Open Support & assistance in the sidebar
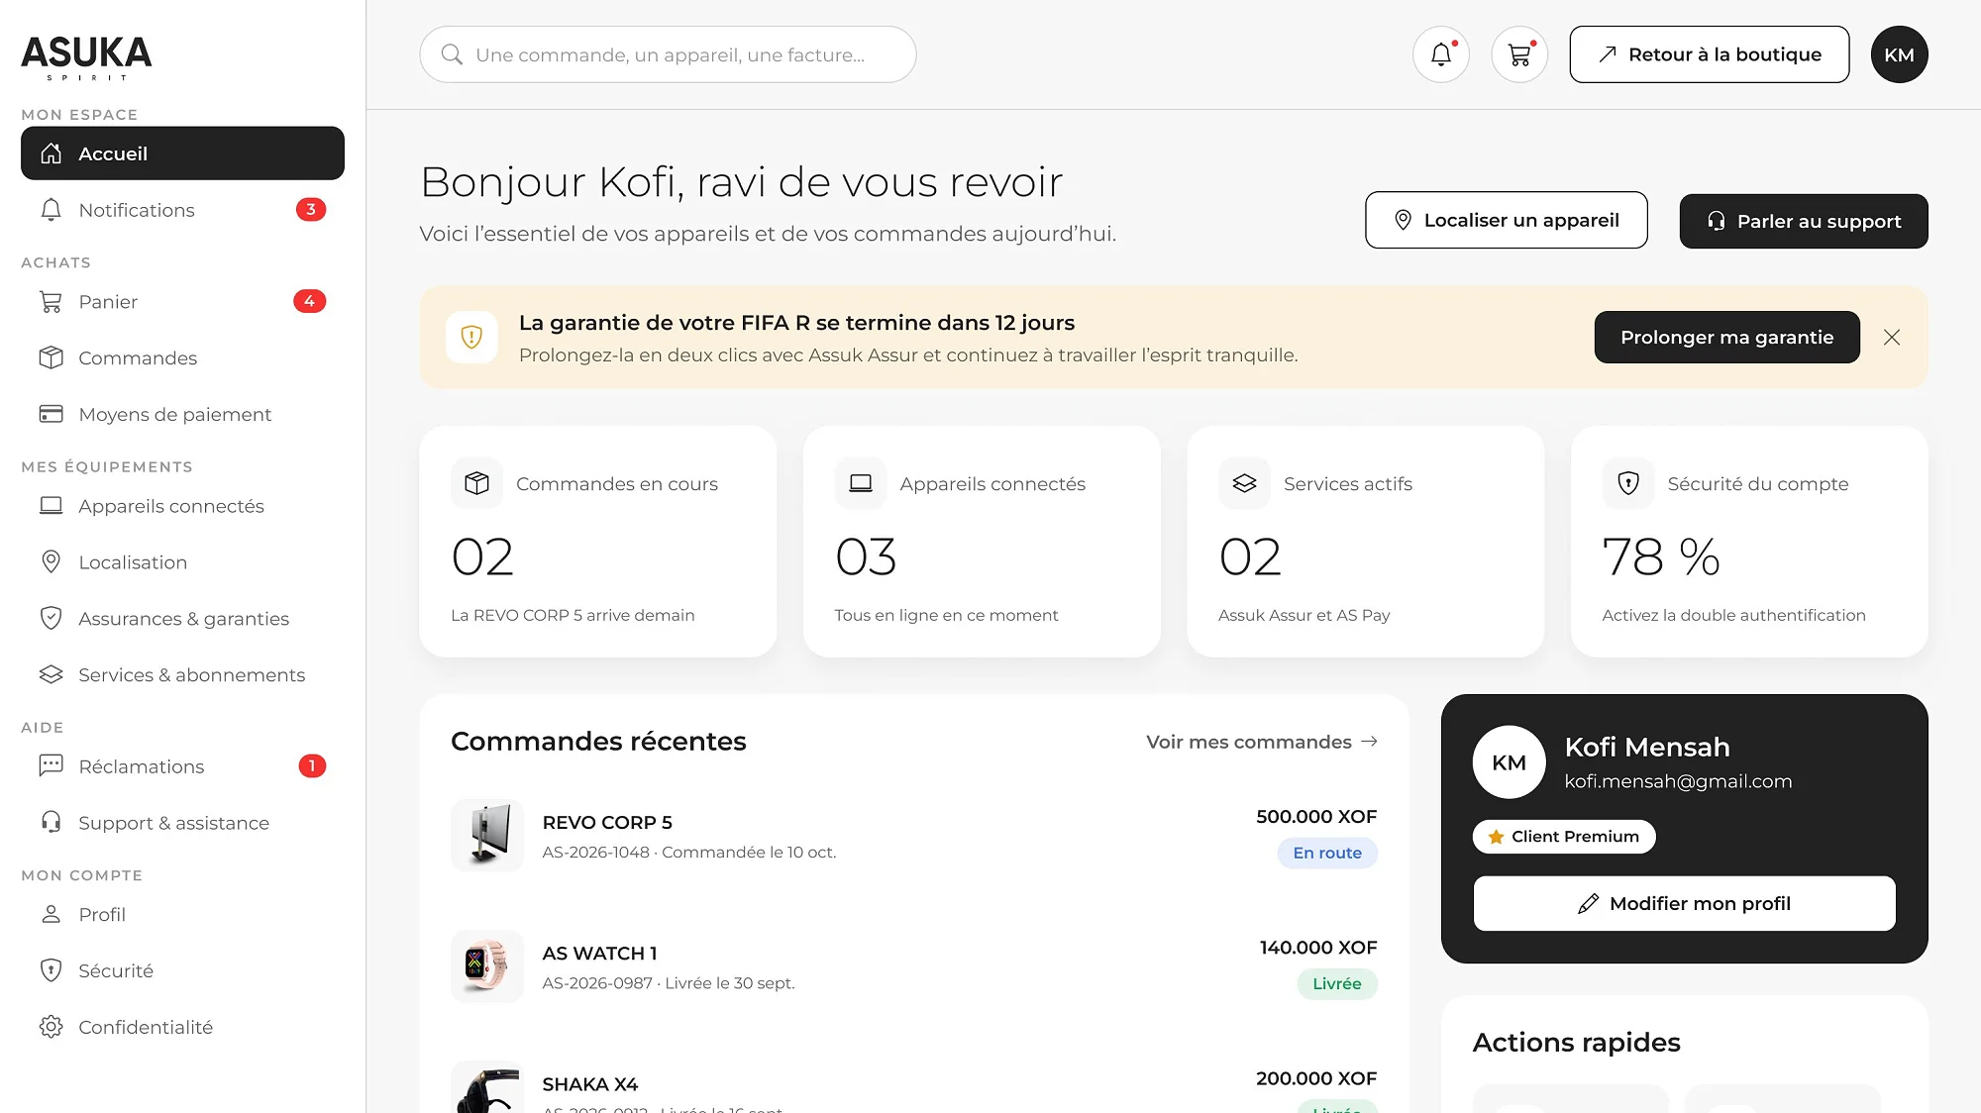 tap(182, 823)
